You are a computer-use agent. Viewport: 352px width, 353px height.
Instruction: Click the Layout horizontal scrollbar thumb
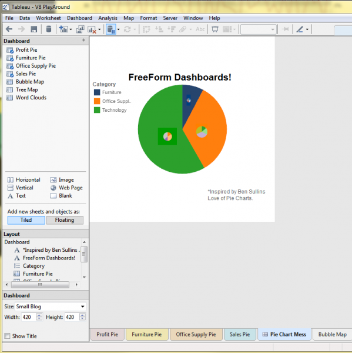(40, 285)
